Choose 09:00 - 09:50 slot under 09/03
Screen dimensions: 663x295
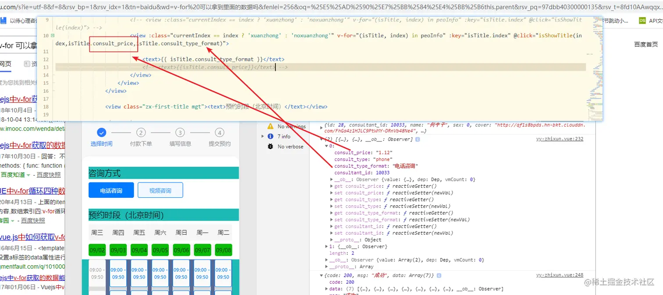118,274
